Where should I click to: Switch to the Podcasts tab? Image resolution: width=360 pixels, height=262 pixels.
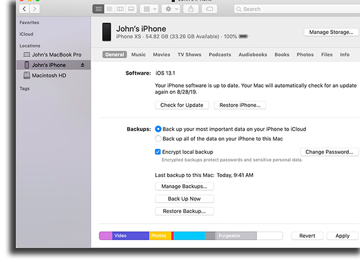(x=220, y=55)
